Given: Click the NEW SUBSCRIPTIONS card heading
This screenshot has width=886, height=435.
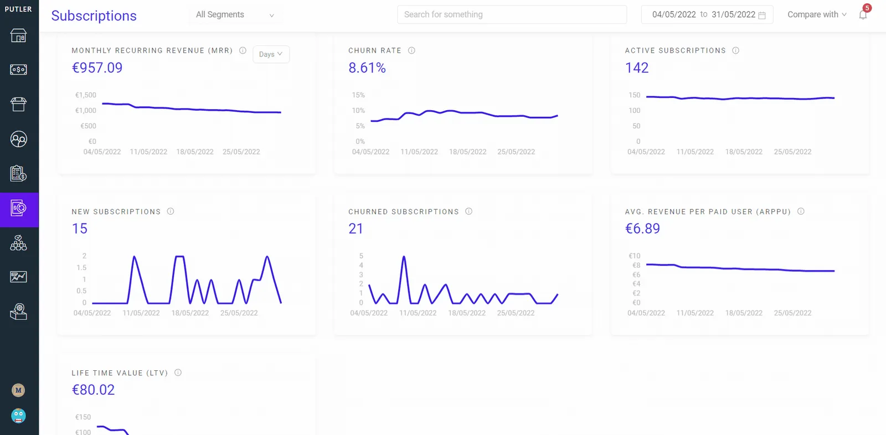Looking at the screenshot, I should [116, 211].
